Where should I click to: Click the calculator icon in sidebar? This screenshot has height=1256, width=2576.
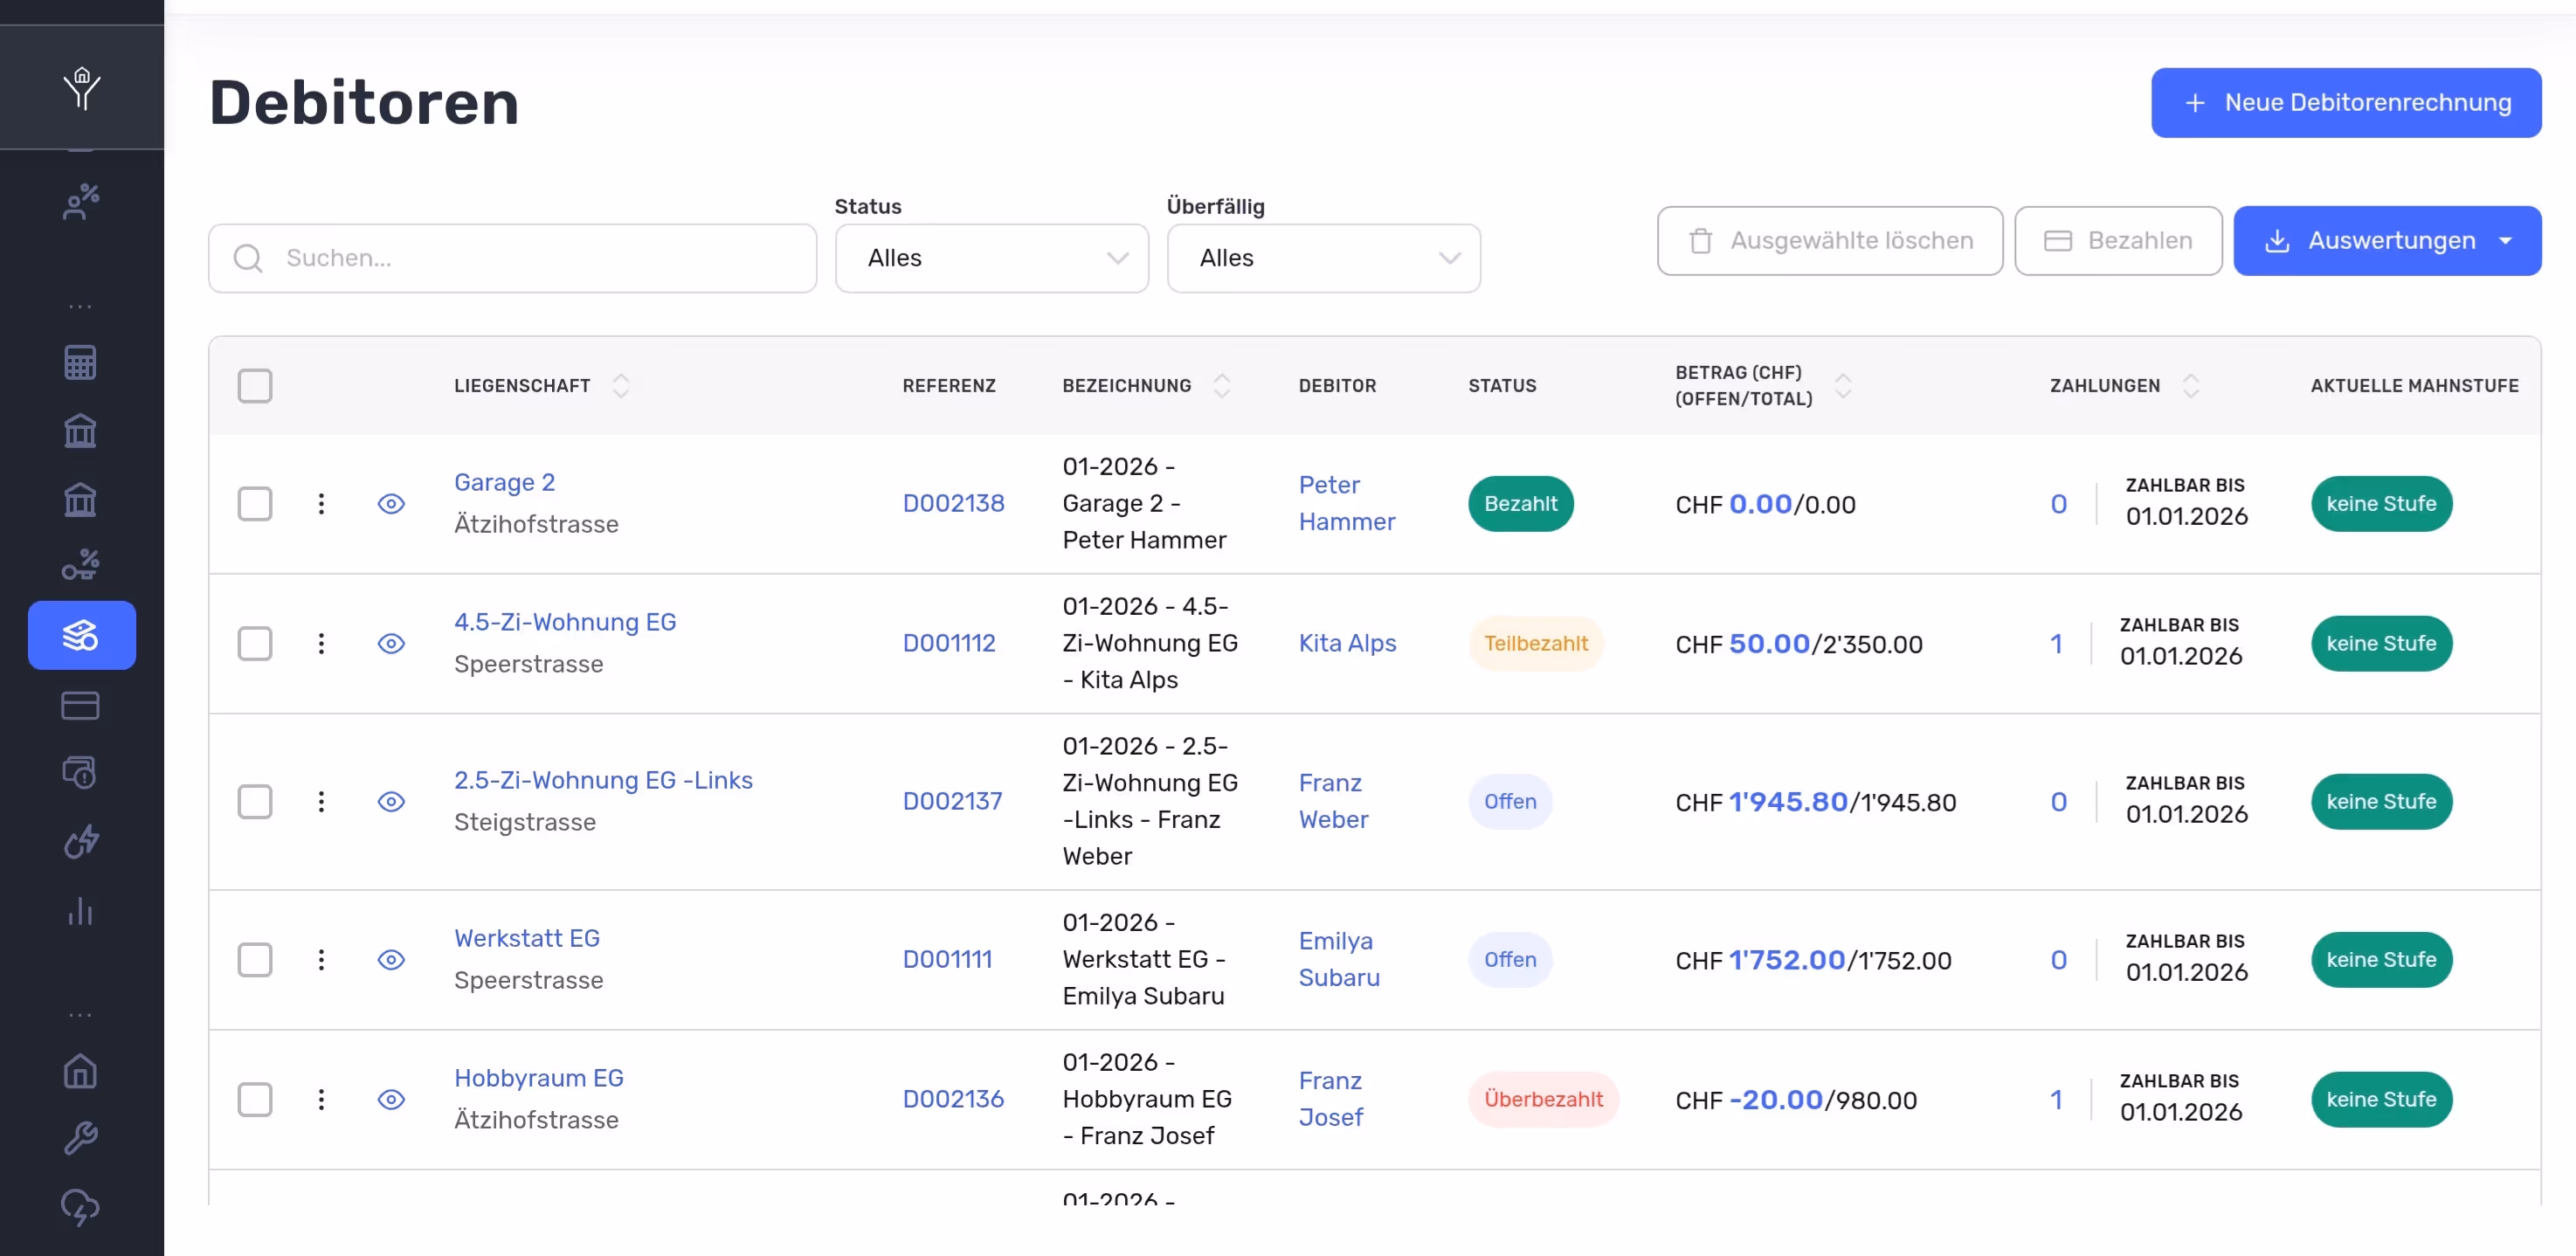80,362
